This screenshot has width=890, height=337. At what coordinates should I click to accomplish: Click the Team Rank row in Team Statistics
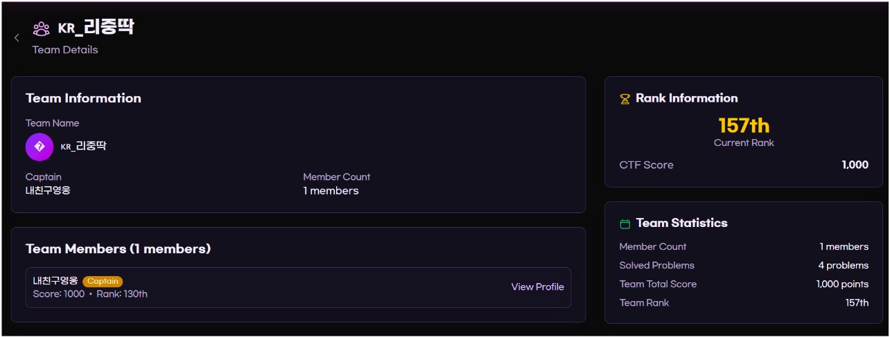(x=743, y=302)
